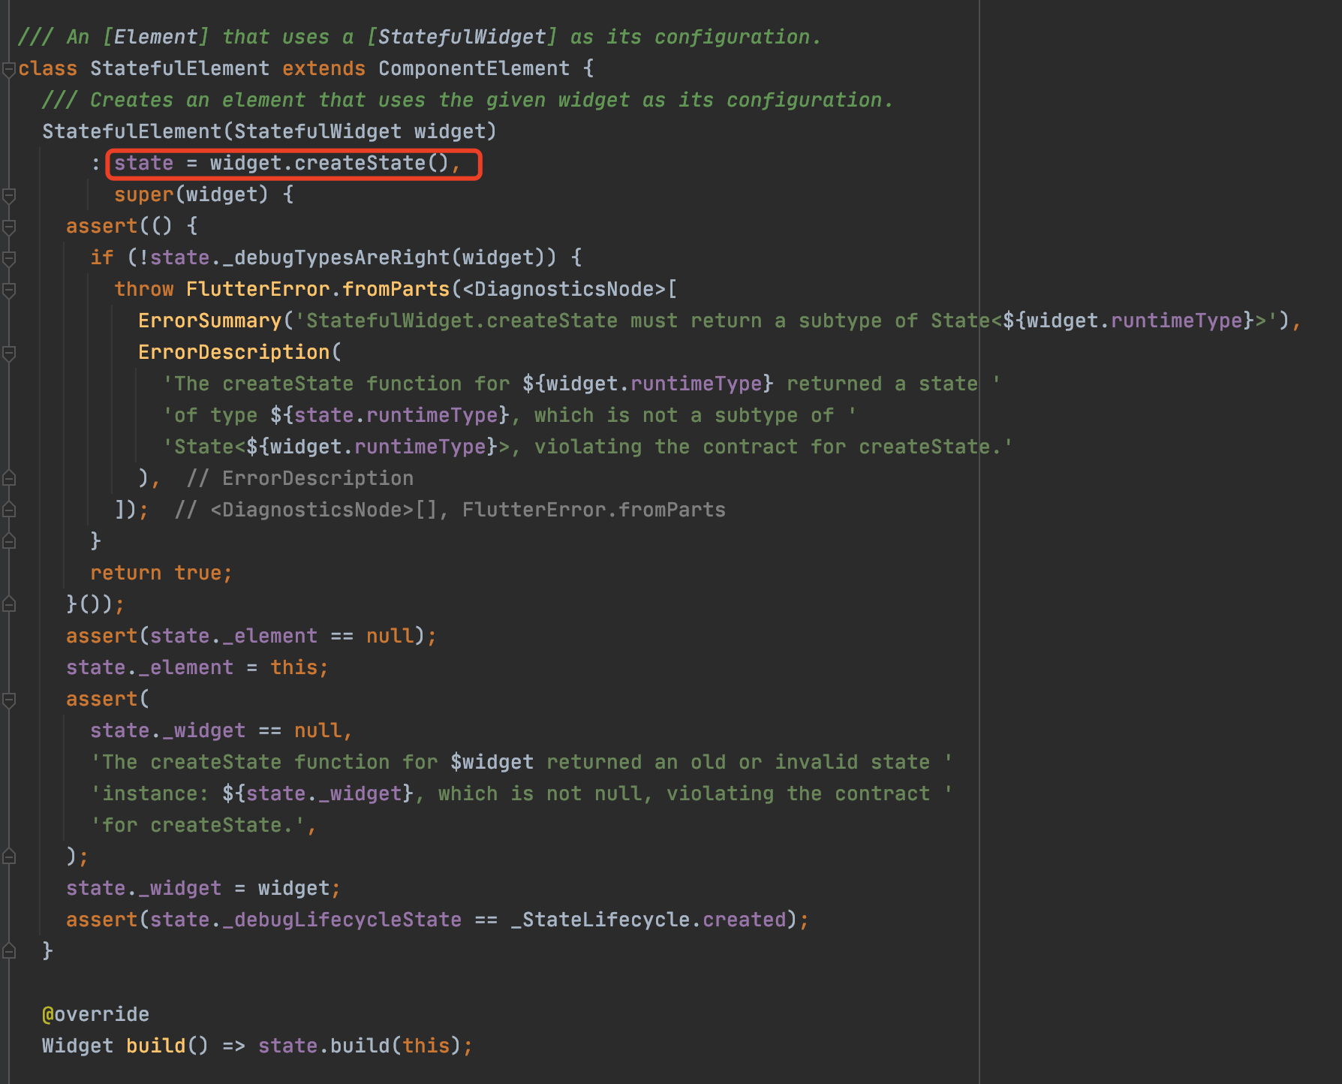Click fold end marker at '// <DiagnosticNode>[]' line

tap(9, 510)
